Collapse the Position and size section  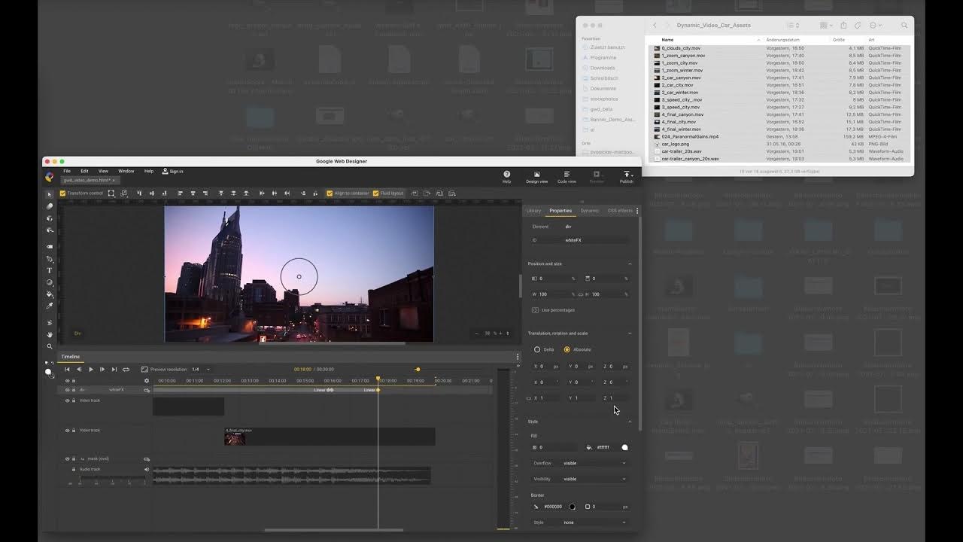(x=630, y=264)
